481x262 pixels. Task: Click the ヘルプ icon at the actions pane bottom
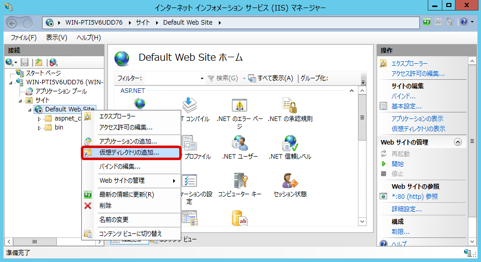tap(384, 243)
